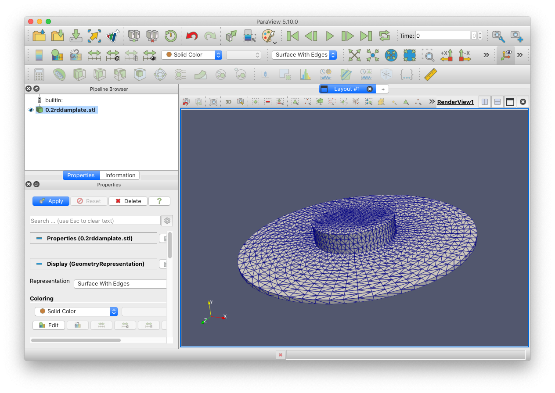The height and width of the screenshot is (393, 555).
Task: Apply the Threshold filter icon
Action: (x=120, y=75)
